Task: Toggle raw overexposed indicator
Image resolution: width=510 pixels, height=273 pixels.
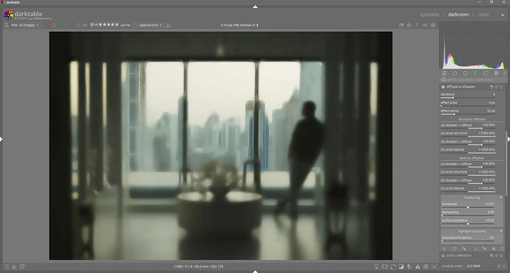Action: point(393,267)
